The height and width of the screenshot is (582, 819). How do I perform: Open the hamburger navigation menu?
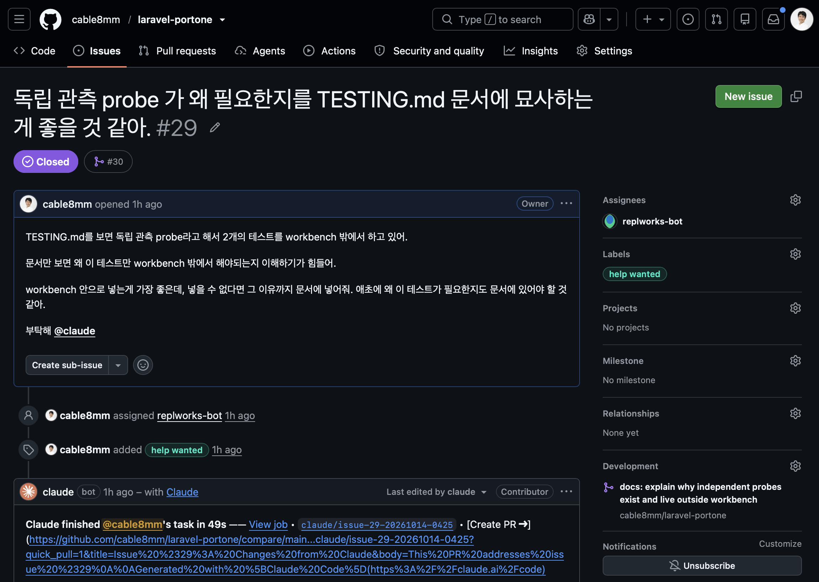(19, 19)
